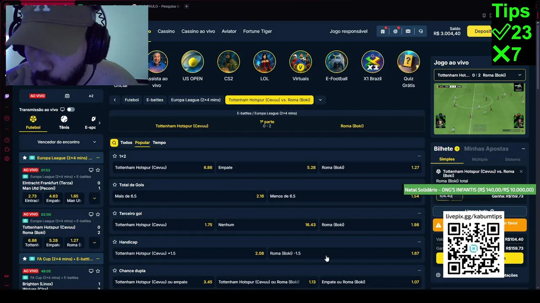Open the US OPEN tennis ball shortcut
540x303 pixels.
192,62
